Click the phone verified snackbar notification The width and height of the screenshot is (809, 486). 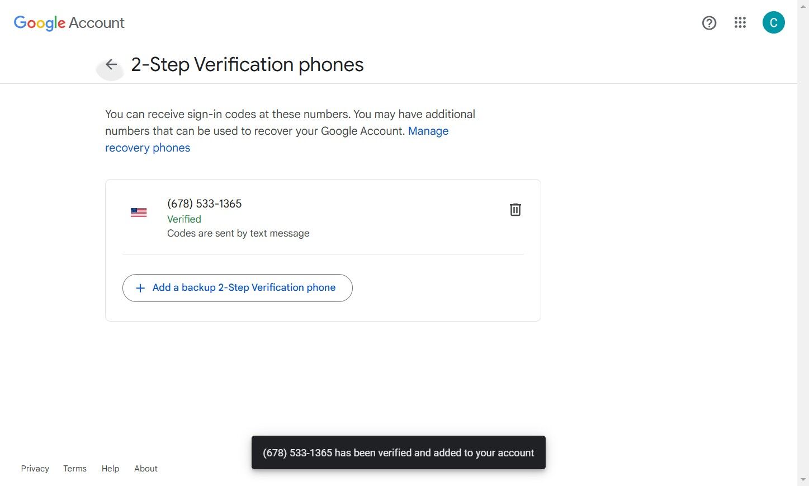pyautogui.click(x=398, y=453)
